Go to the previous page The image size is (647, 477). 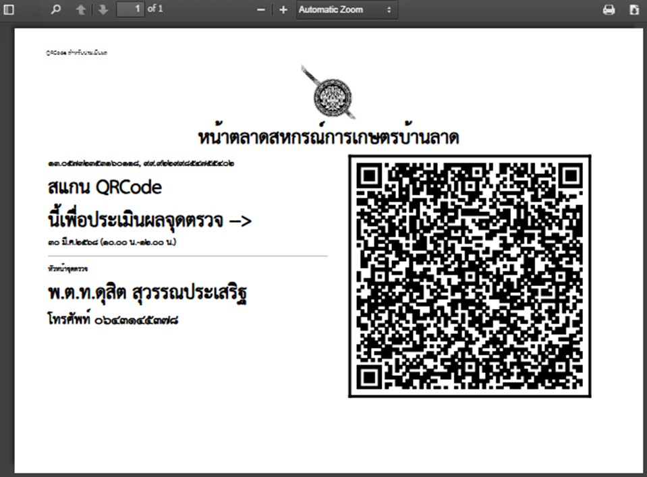coord(80,10)
